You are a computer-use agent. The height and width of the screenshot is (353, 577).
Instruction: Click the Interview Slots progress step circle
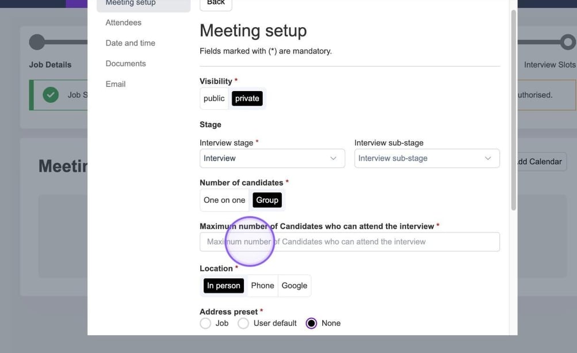pos(567,42)
